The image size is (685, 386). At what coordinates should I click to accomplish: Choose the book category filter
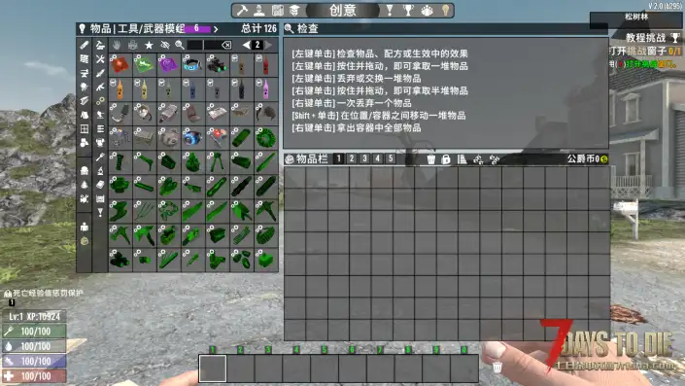pos(100,185)
